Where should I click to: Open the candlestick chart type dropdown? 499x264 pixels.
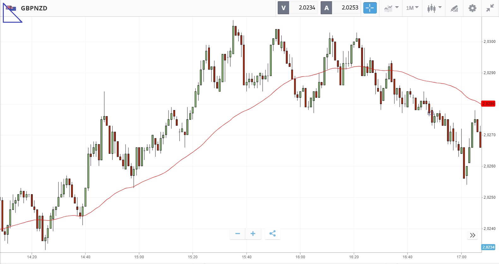pos(434,8)
